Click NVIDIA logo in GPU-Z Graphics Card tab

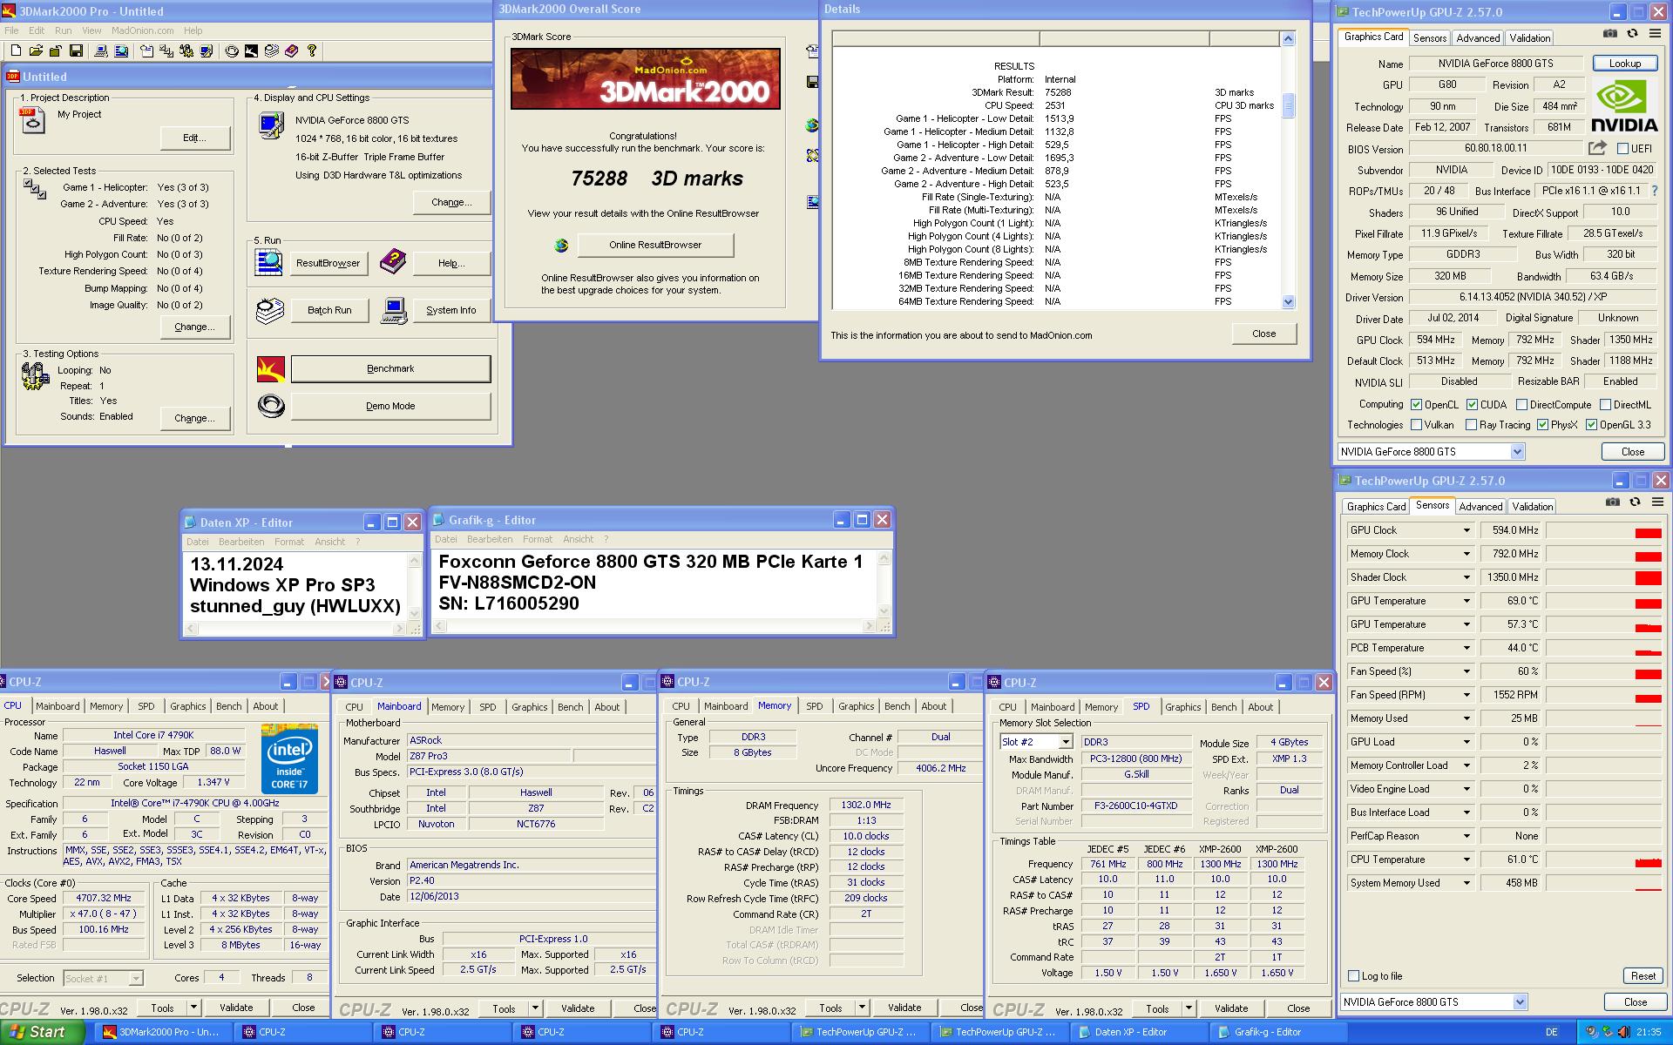coord(1625,105)
